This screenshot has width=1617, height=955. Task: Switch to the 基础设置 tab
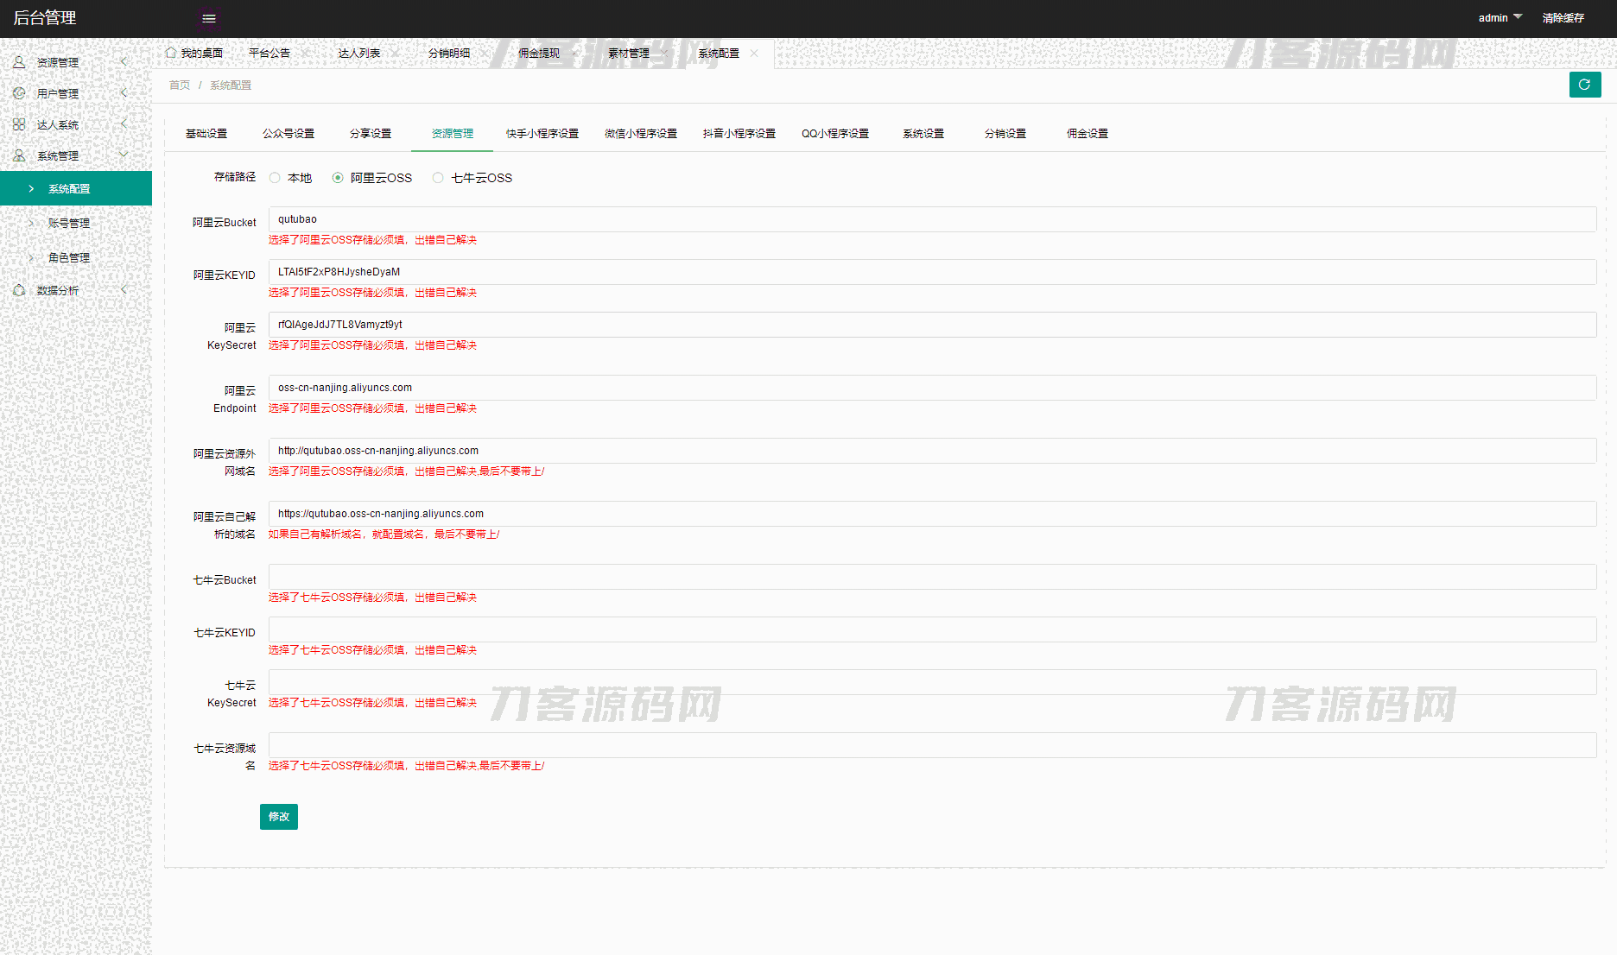206,134
